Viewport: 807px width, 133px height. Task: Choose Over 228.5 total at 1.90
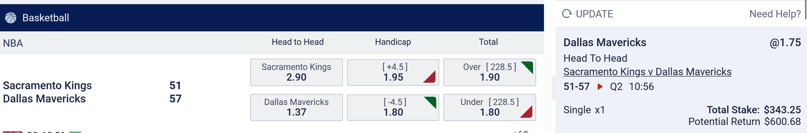[x=490, y=72]
